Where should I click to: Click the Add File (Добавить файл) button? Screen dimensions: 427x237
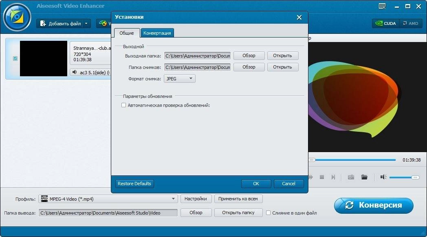60,23
